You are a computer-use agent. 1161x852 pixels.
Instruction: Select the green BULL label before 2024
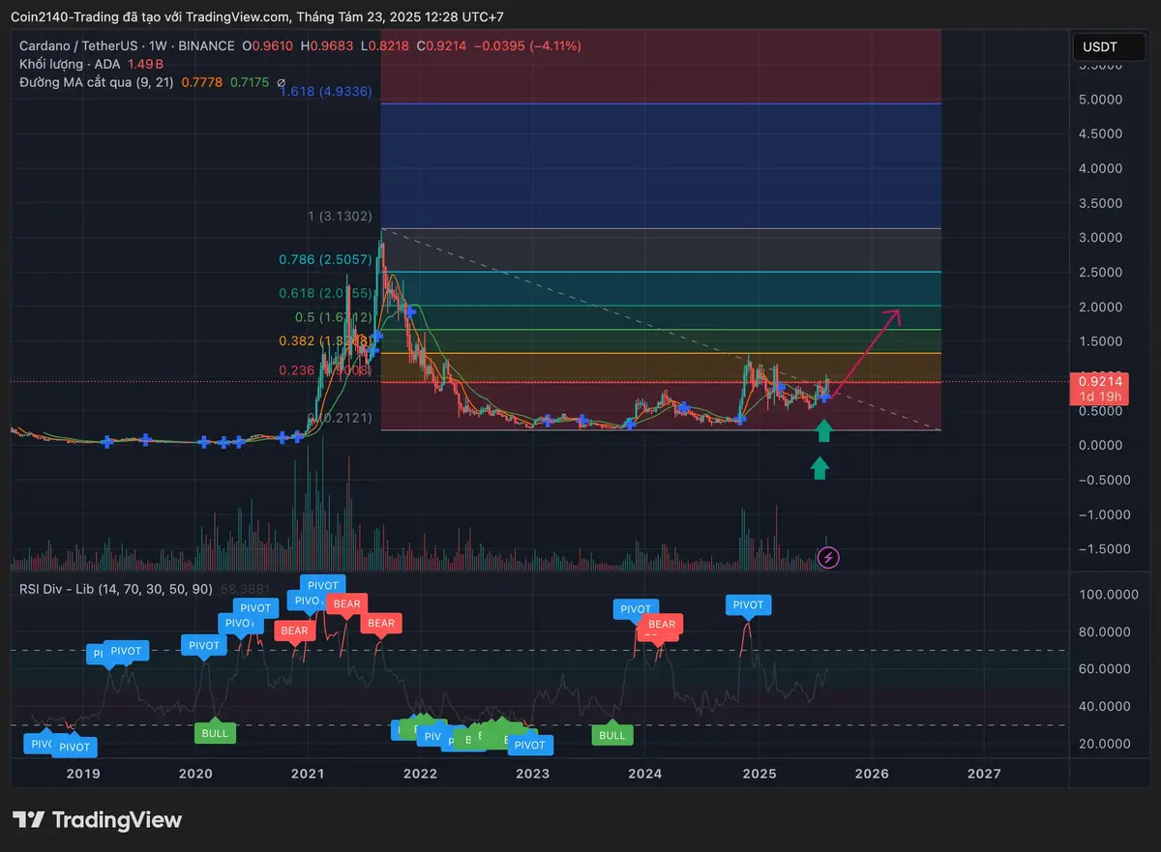612,735
